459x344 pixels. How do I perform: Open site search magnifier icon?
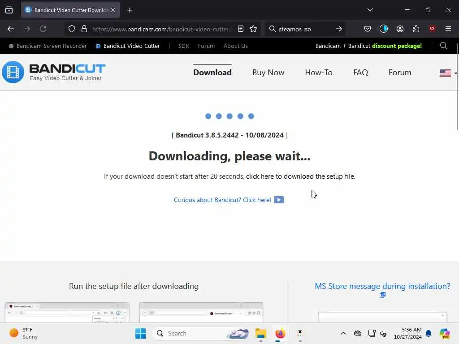coord(443,46)
